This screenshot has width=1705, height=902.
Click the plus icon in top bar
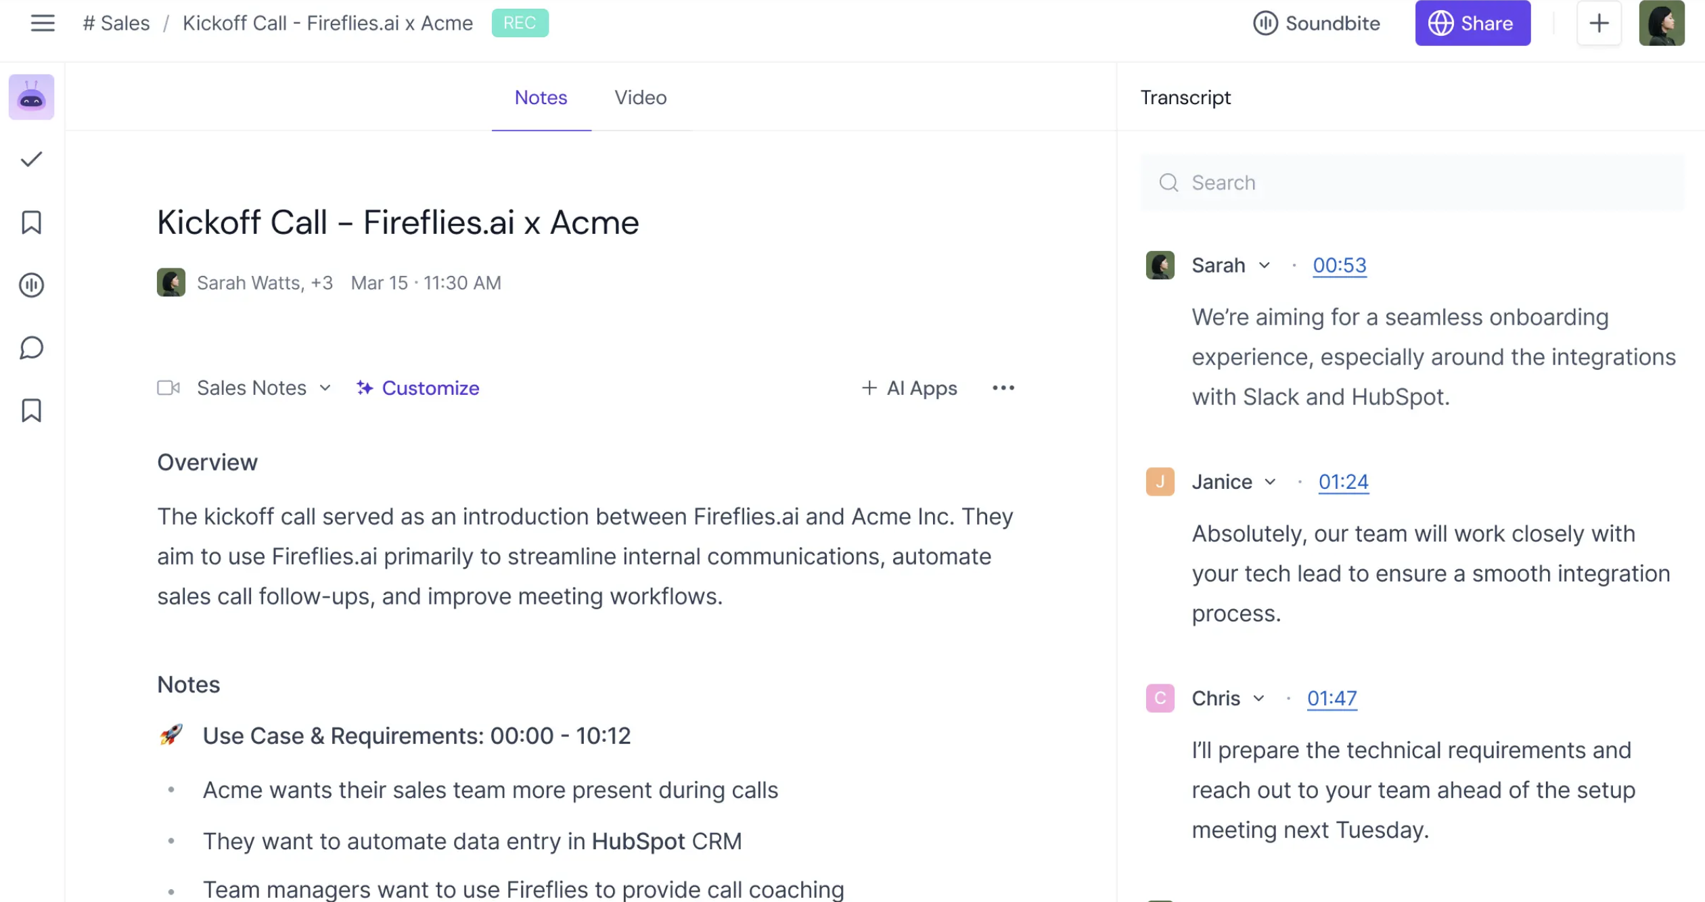1599,23
